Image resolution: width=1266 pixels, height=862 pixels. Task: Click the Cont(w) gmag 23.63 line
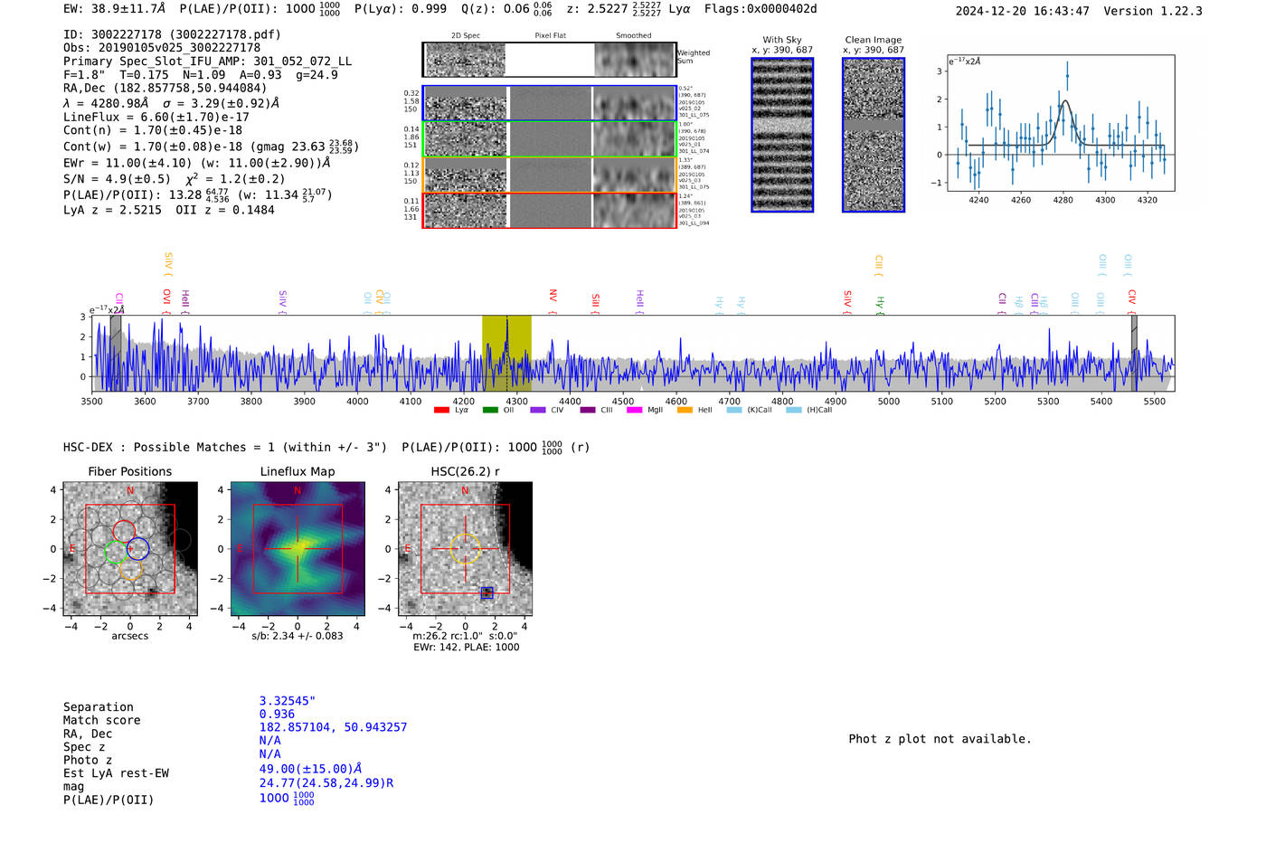pyautogui.click(x=211, y=146)
